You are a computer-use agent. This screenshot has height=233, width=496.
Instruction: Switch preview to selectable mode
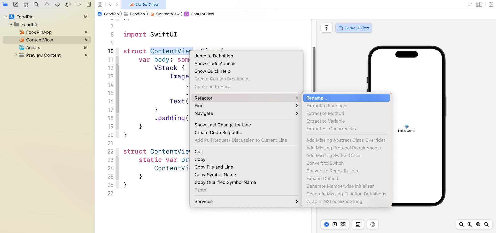(335, 224)
